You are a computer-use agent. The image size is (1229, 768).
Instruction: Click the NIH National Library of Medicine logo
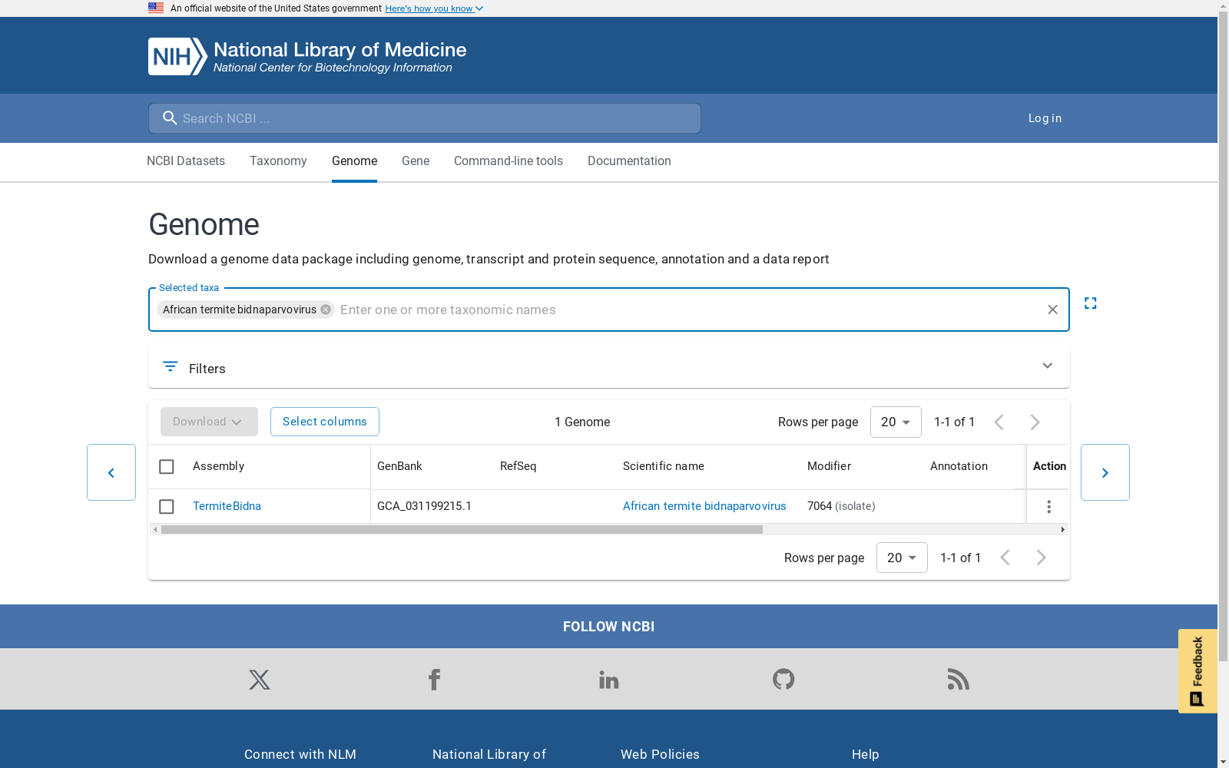(x=307, y=56)
